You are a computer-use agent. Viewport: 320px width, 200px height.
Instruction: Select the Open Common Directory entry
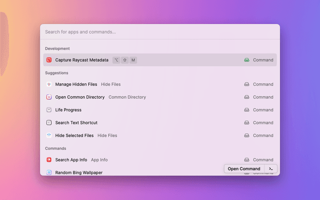coord(80,97)
